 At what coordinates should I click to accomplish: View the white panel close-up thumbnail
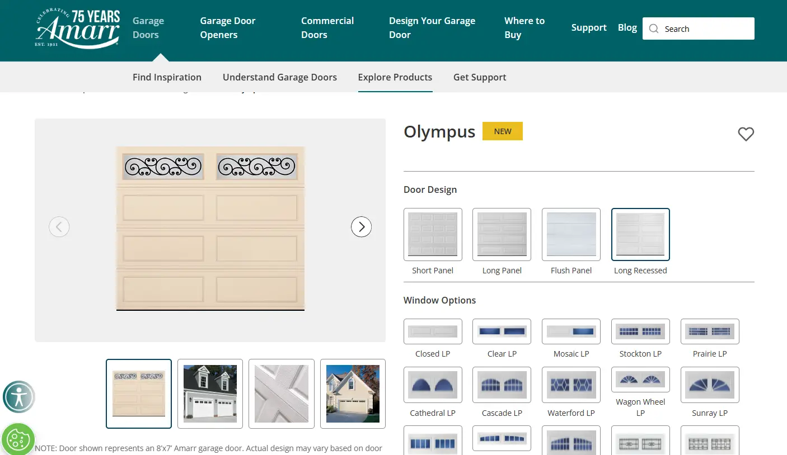[282, 394]
